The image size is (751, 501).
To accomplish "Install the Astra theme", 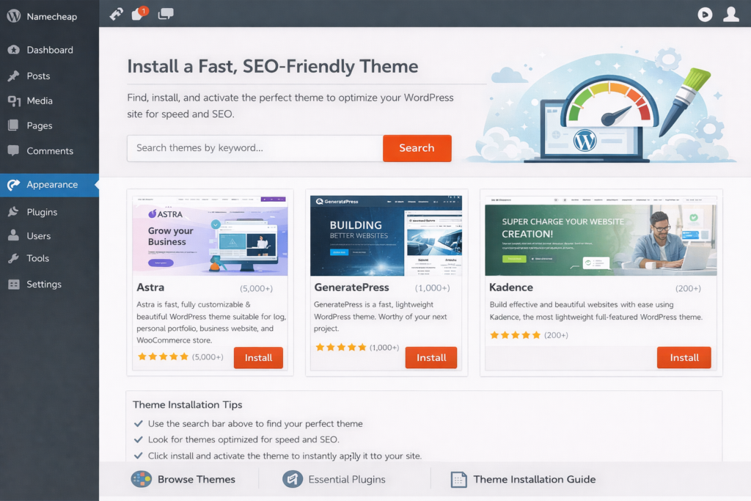I will click(x=258, y=358).
